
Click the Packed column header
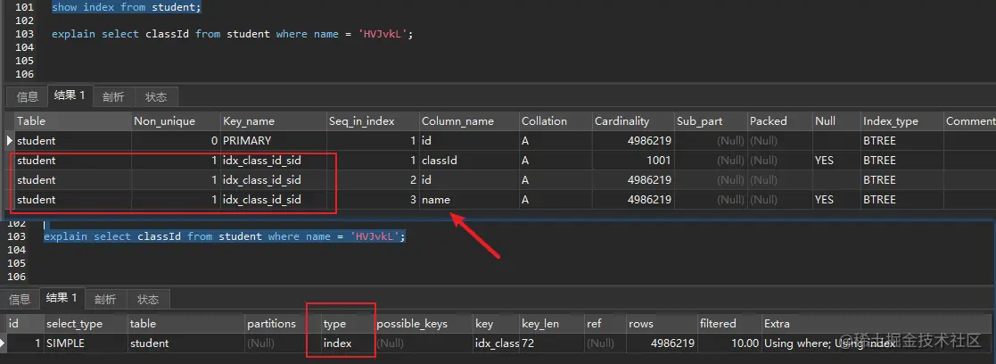click(779, 120)
